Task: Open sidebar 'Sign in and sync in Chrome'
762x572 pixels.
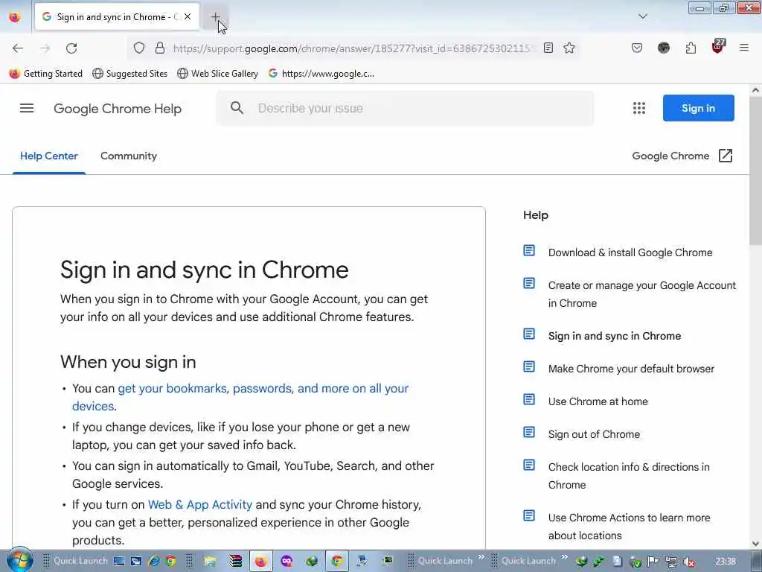Action: (614, 336)
